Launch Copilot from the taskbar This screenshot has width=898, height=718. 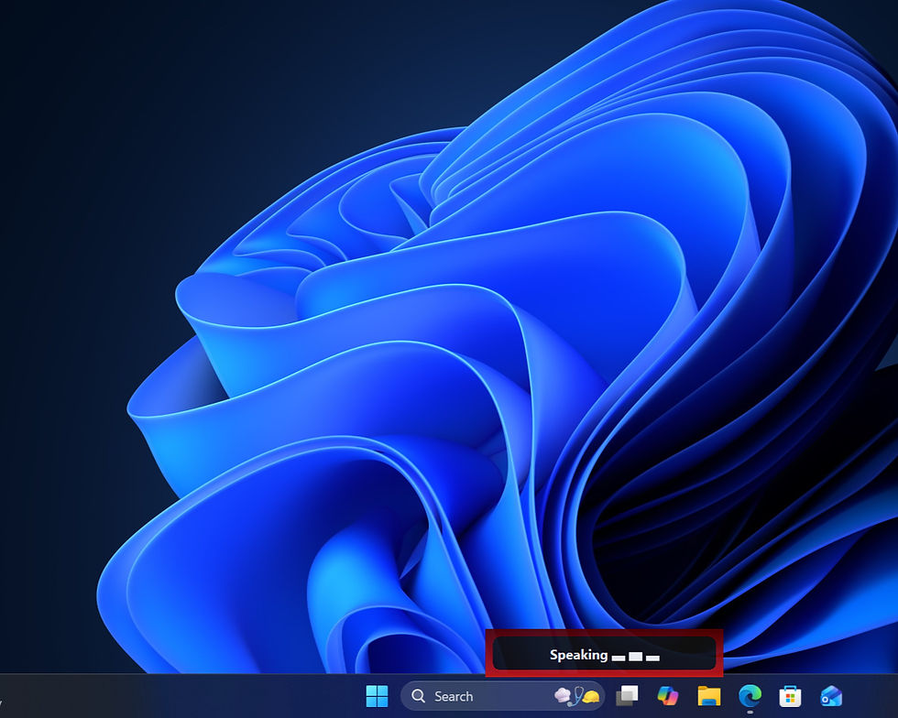668,696
